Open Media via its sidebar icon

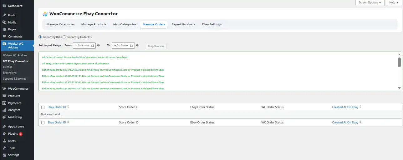point(4,22)
